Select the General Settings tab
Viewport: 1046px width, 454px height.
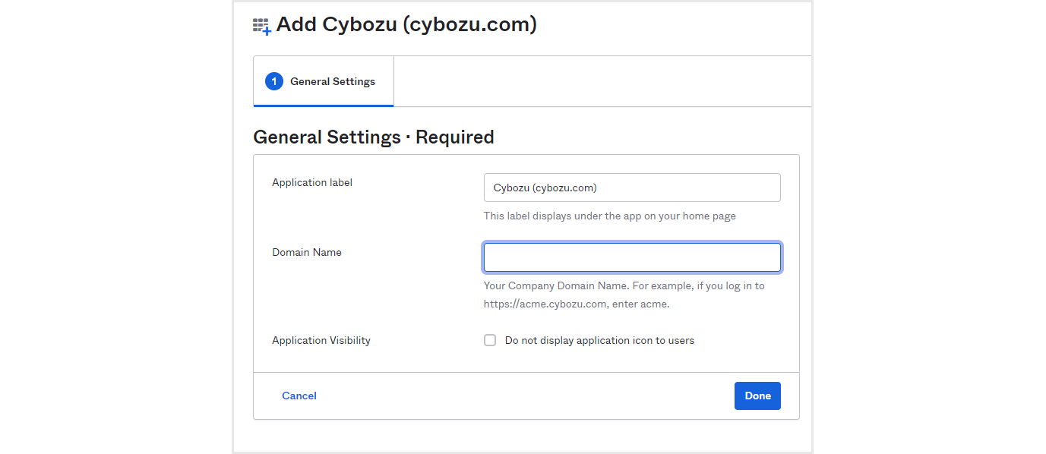(x=324, y=81)
